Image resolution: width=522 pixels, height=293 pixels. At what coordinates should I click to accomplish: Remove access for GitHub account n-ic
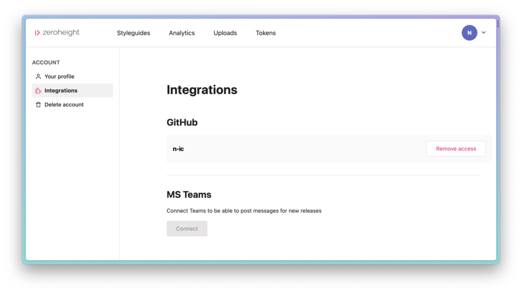[x=456, y=149]
